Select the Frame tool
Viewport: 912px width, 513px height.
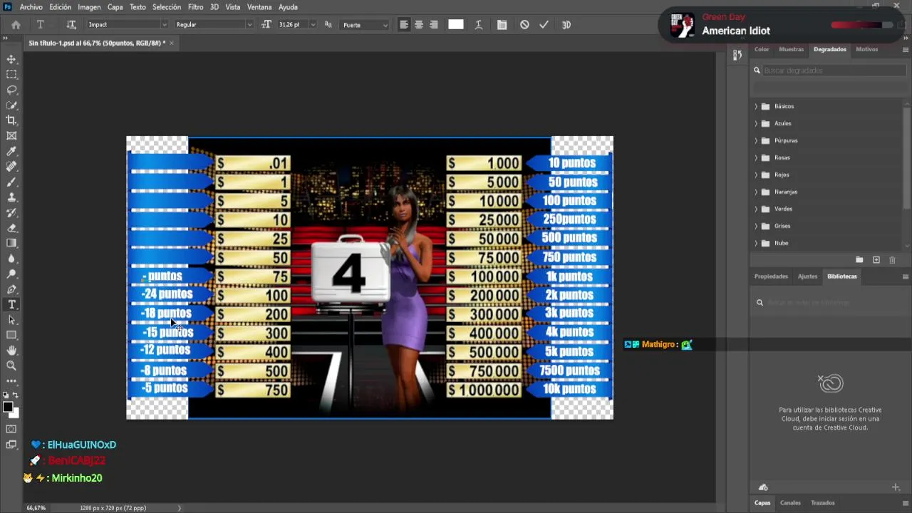tap(11, 135)
